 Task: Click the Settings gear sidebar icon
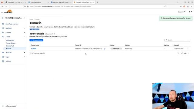tap(3, 61)
